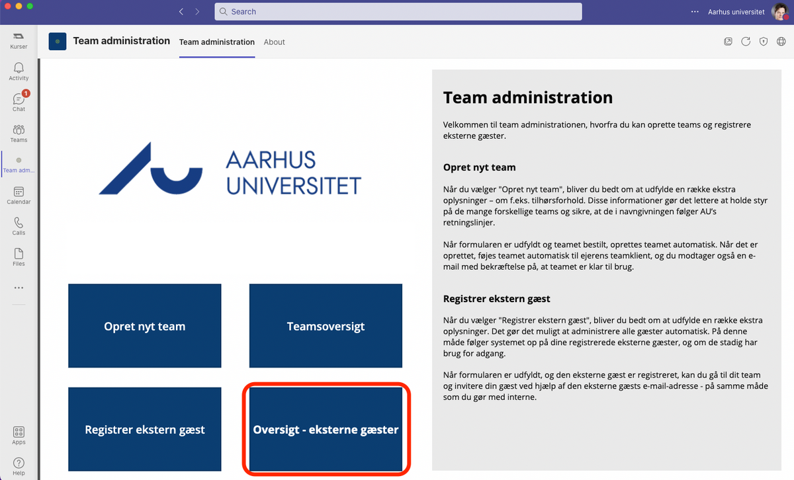Viewport: 794px width, 480px height.
Task: Go forward with the forward arrow
Action: pos(197,12)
